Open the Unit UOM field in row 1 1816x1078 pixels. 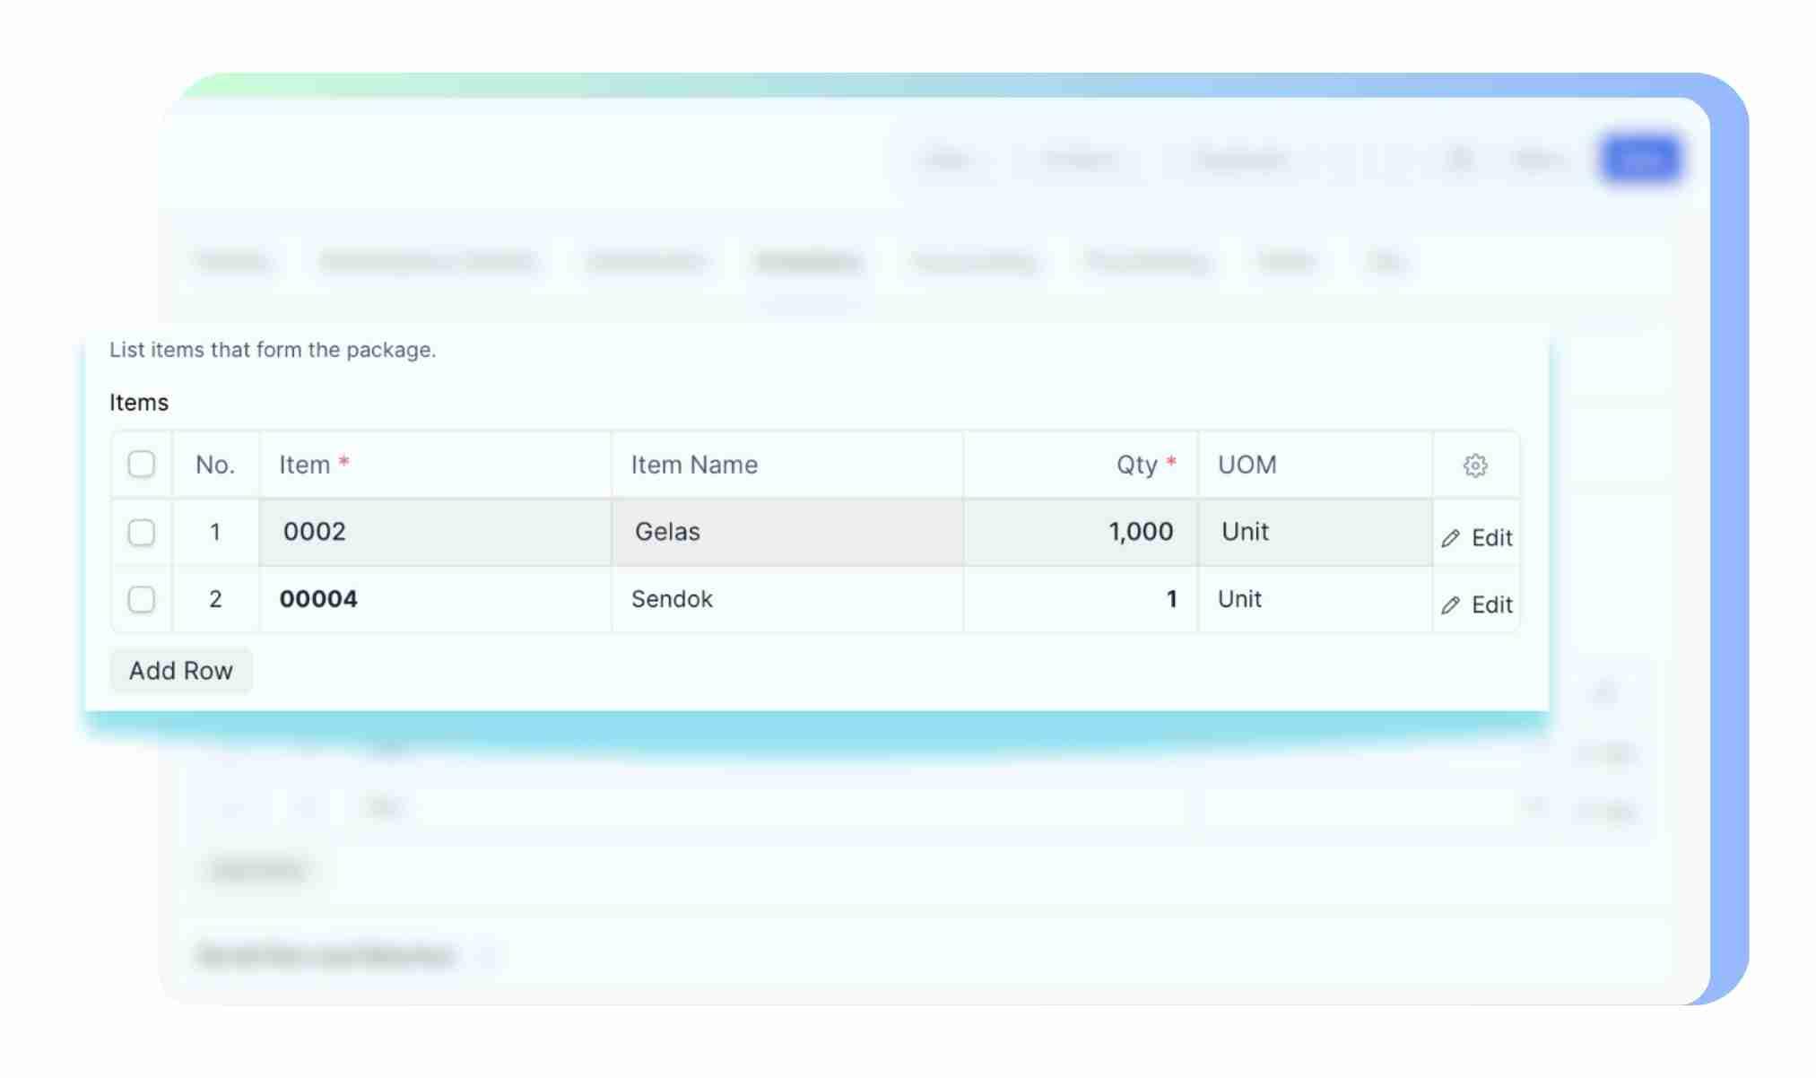click(1314, 532)
